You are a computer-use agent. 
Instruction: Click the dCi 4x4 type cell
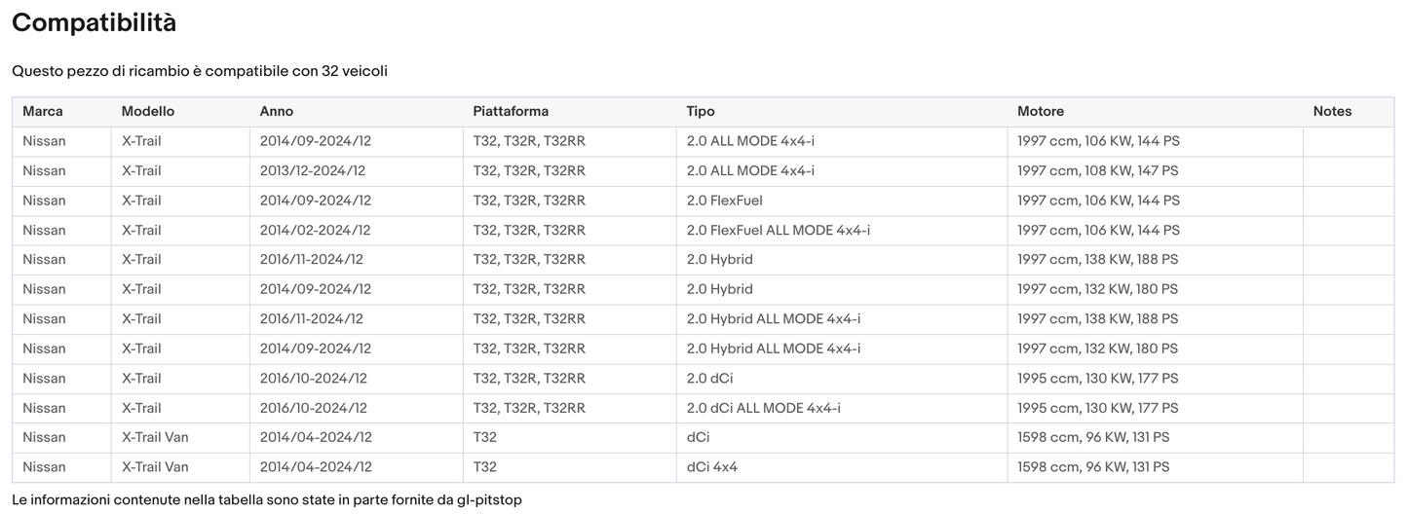coord(712,467)
